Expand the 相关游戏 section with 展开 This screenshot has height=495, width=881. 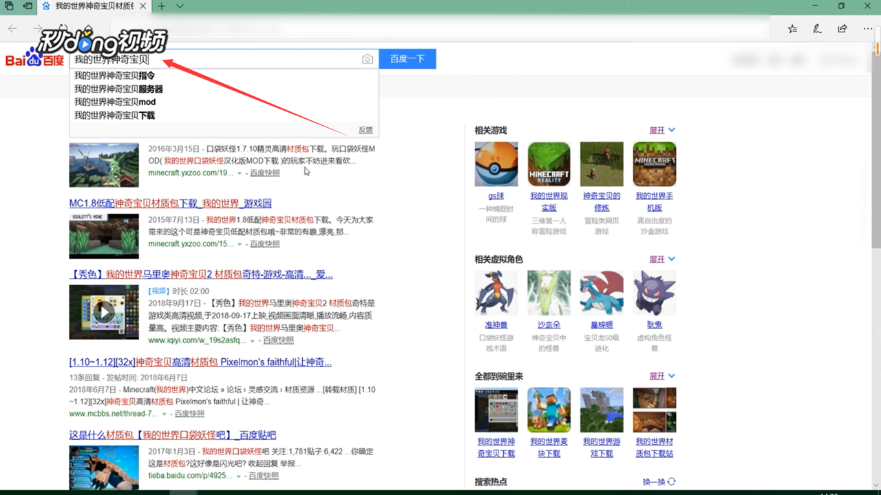pyautogui.click(x=662, y=130)
